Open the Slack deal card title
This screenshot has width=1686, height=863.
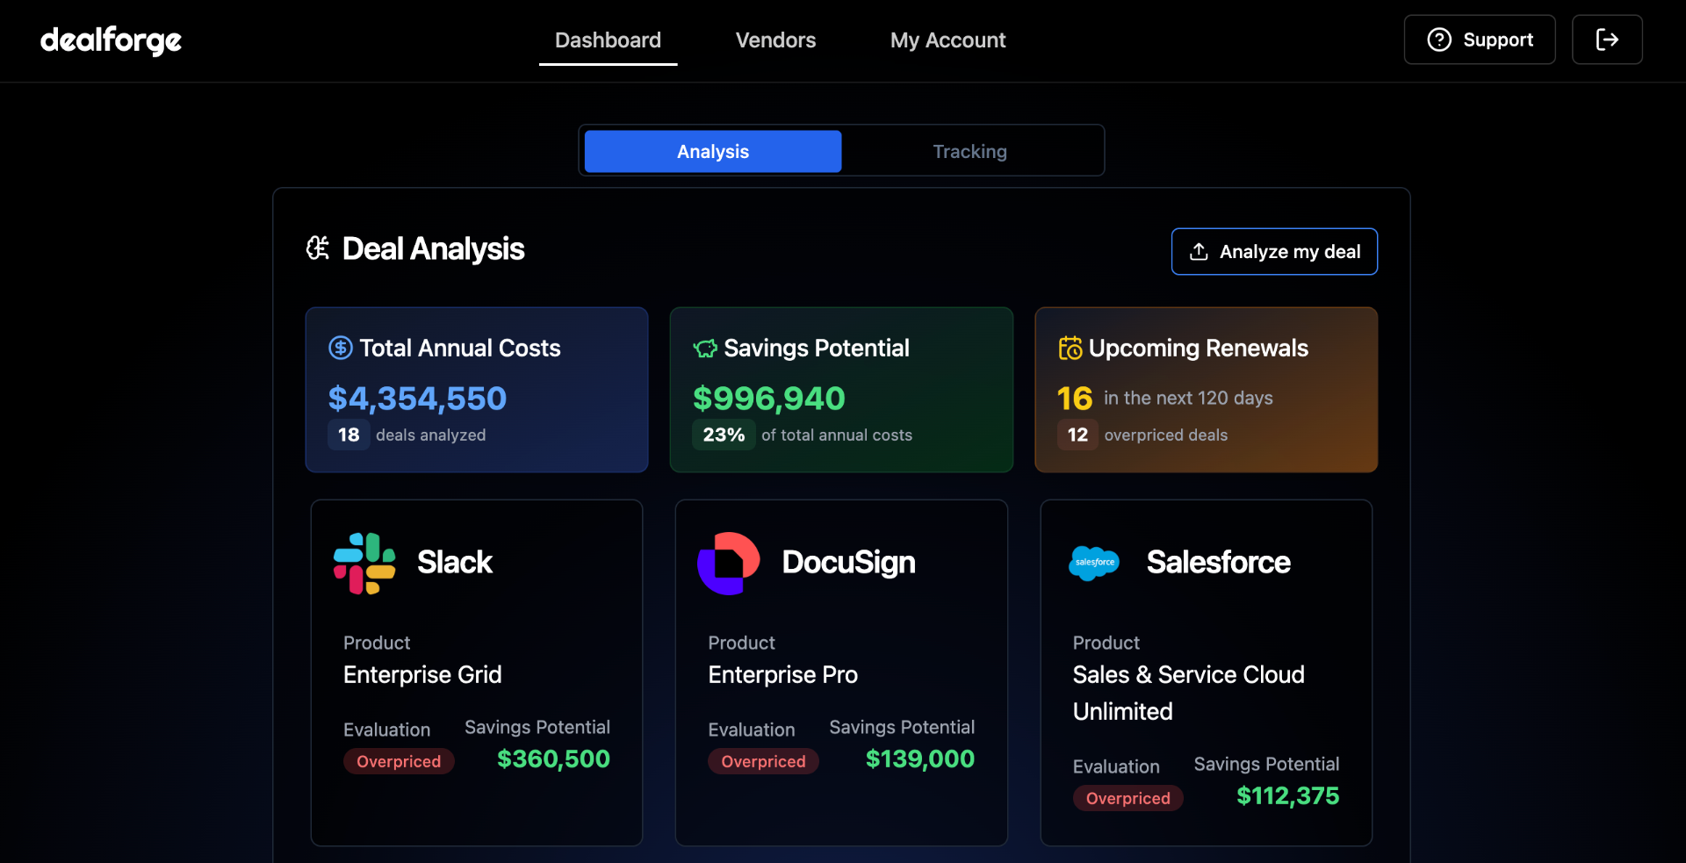coord(455,563)
